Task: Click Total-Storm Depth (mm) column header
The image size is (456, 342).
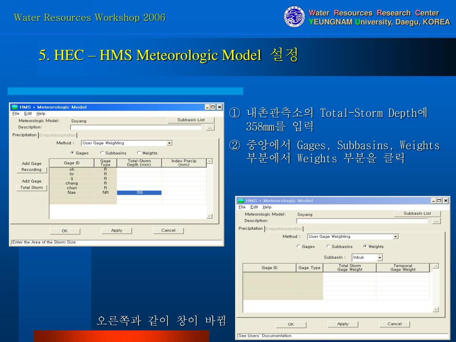Action: 139,163
